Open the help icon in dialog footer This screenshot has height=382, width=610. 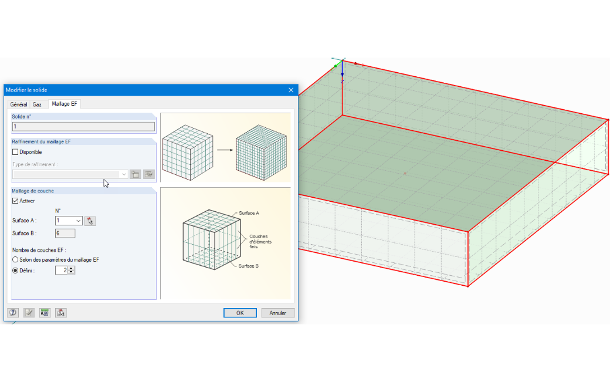click(x=13, y=313)
